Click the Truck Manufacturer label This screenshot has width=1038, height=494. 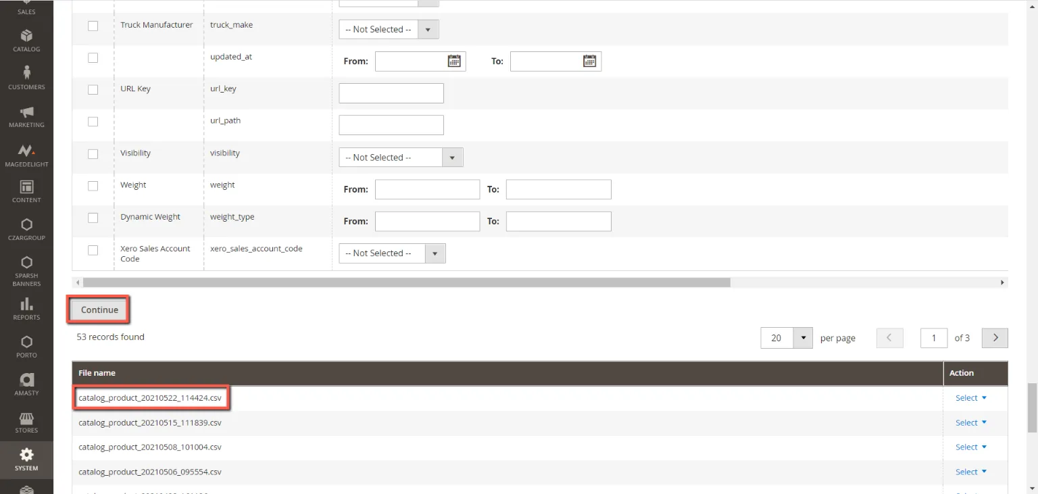(x=157, y=25)
